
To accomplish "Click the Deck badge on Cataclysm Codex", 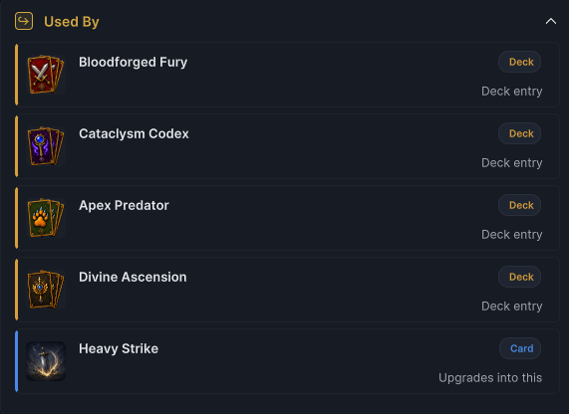I will tap(519, 133).
